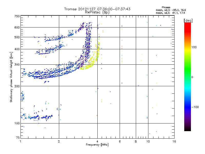Click the plot title 'Tromsø 20121127 07:36:00-07:37:43'

pyautogui.click(x=97, y=9)
